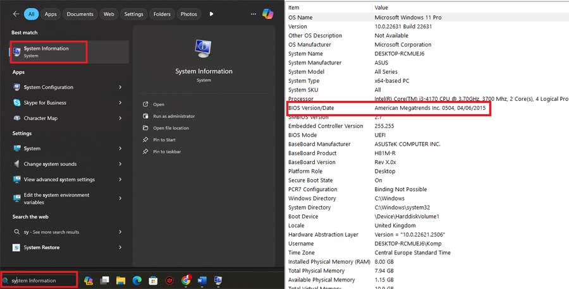Select the Settings filter tab
569x289 pixels.
134,14
